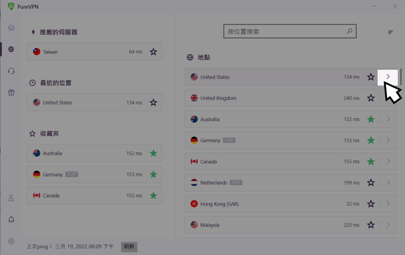Open the headset support sidebar icon
The height and width of the screenshot is (255, 405).
click(11, 71)
